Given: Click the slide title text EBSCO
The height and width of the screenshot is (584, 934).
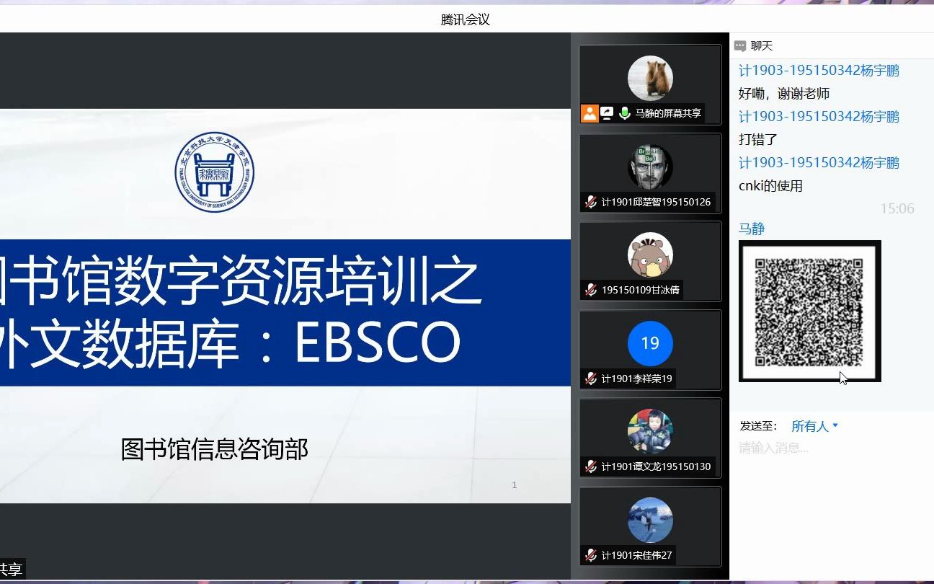Looking at the screenshot, I should [377, 343].
